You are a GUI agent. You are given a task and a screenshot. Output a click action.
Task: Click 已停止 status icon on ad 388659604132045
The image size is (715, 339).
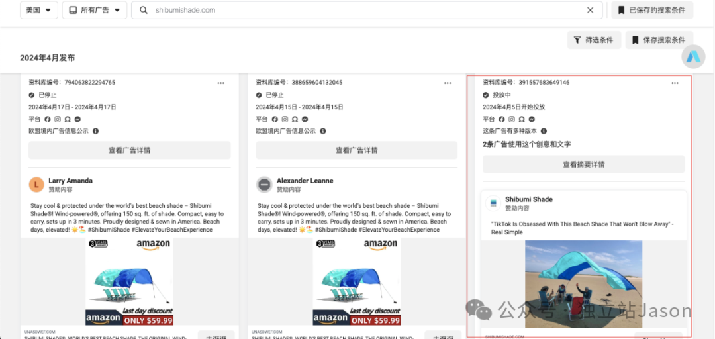[259, 95]
